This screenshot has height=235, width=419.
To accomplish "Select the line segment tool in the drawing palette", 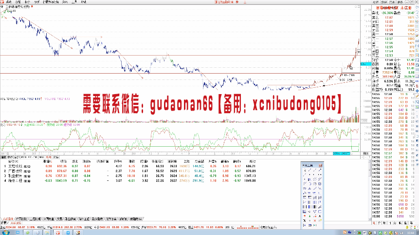I will click(x=310, y=170).
